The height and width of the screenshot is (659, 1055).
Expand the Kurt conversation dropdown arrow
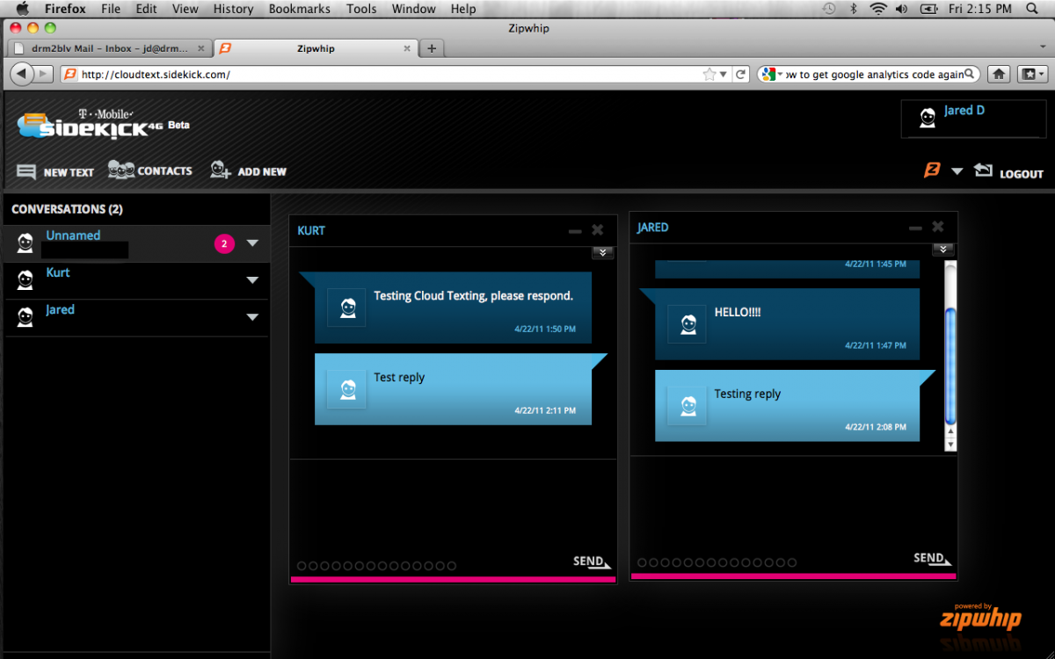(x=252, y=280)
